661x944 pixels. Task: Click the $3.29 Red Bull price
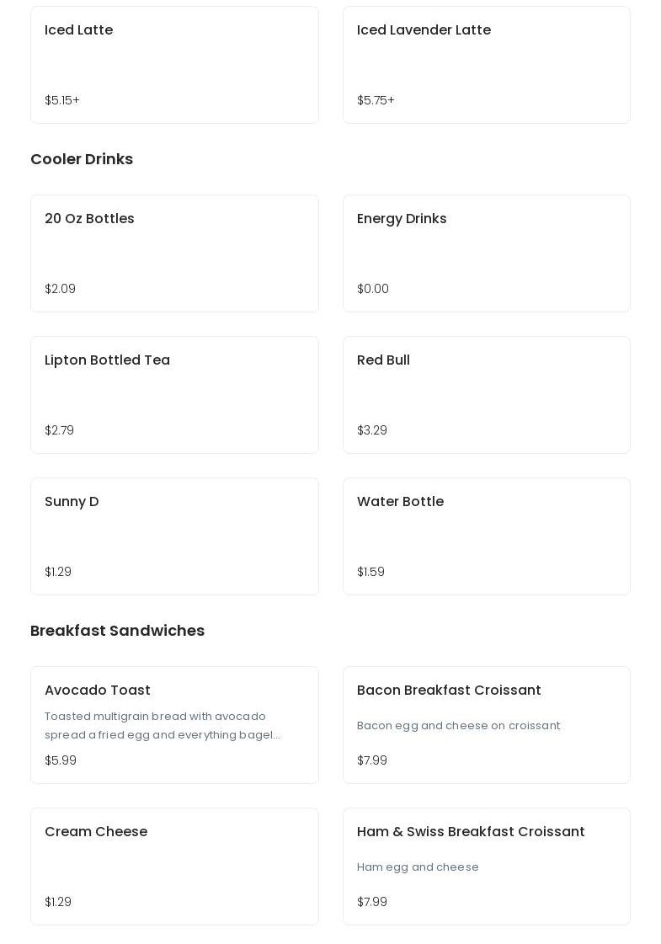point(372,429)
